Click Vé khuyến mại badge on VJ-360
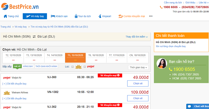Screen dimensions: 209x109 click(110, 75)
